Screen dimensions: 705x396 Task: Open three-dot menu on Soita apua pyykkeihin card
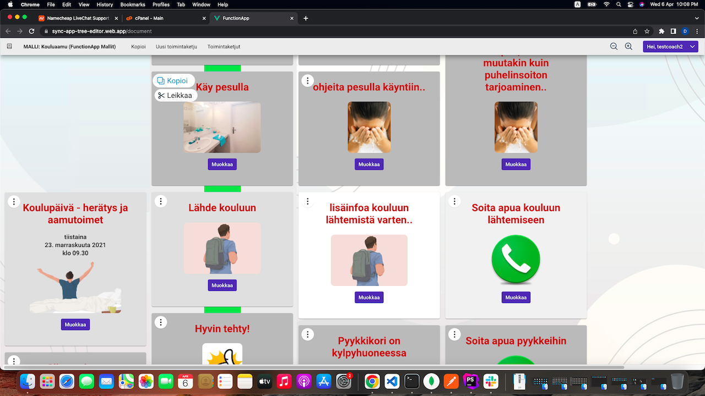click(x=454, y=334)
